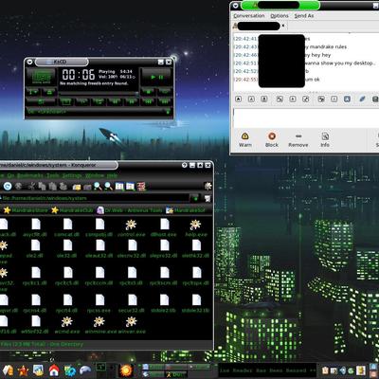Click the KDE control center icon in the panel
The width and height of the screenshot is (379, 379).
pos(69,370)
